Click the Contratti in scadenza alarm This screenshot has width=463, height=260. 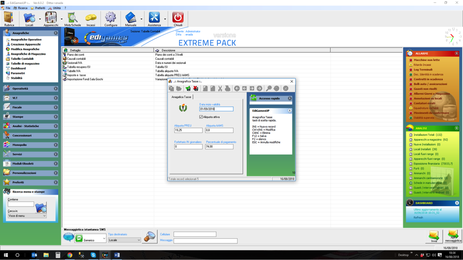(x=428, y=79)
